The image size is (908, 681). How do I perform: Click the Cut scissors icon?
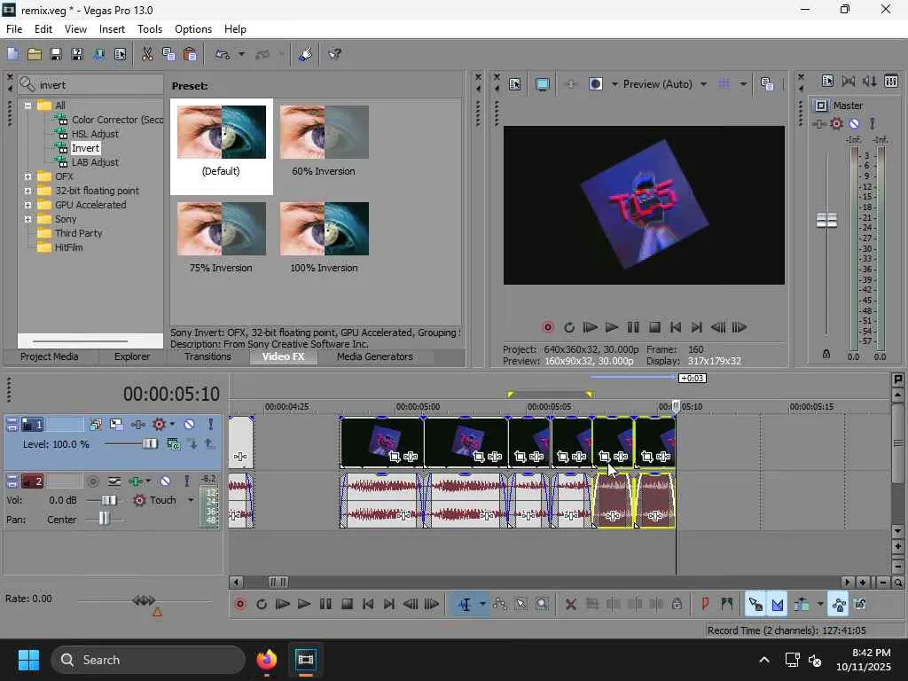pos(148,54)
